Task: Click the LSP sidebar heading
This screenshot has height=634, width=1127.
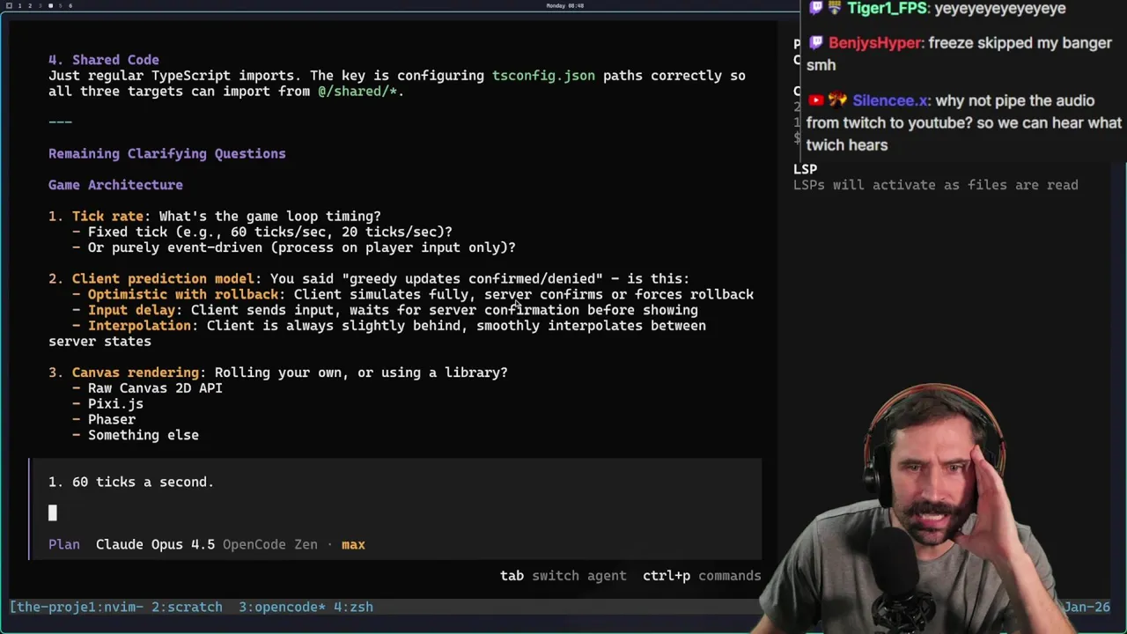Action: 805,169
